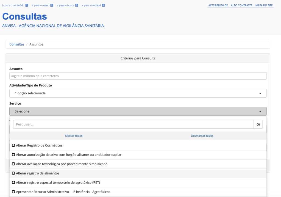Focus the Pesquisar search box
Viewport: 281px width, 197px height.
(x=133, y=125)
